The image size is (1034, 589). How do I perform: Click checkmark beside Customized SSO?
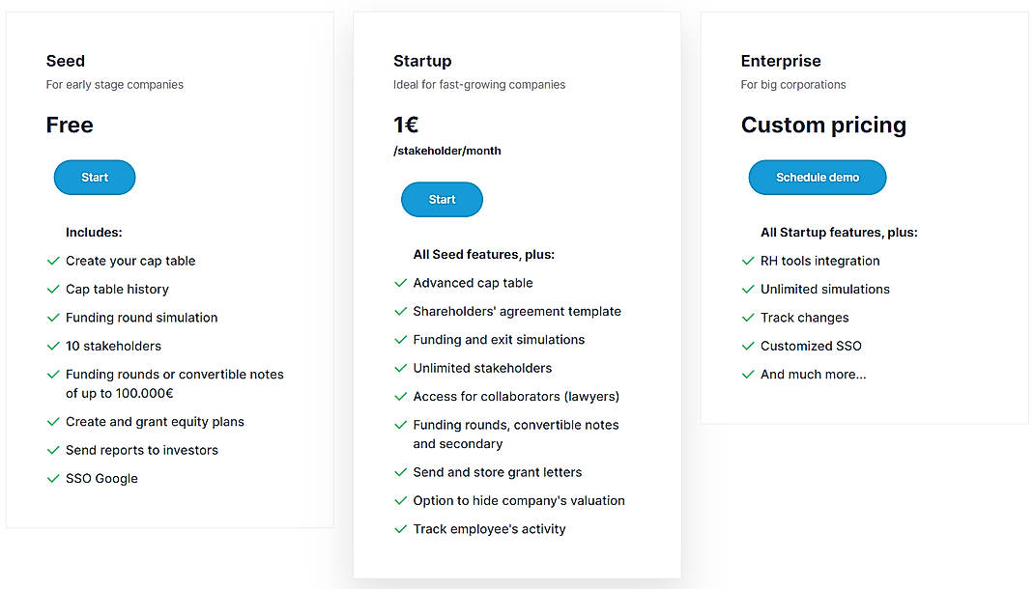748,346
